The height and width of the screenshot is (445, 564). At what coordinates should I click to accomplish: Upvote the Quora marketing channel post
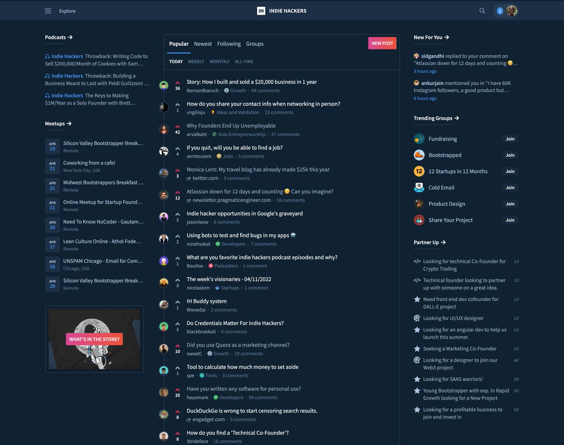pos(178,346)
